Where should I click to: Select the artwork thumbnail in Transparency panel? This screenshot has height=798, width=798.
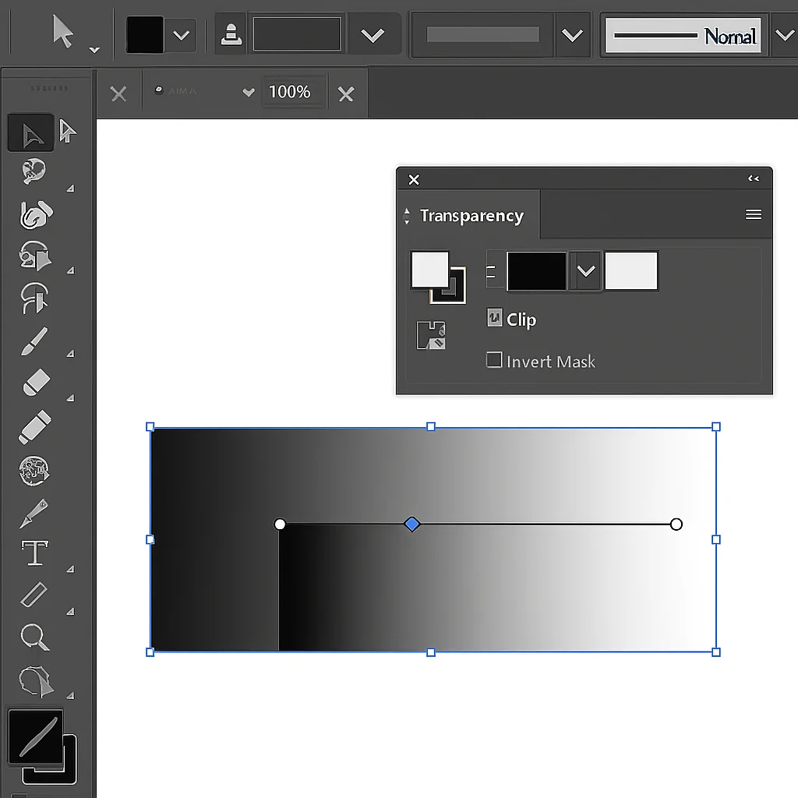click(x=430, y=270)
